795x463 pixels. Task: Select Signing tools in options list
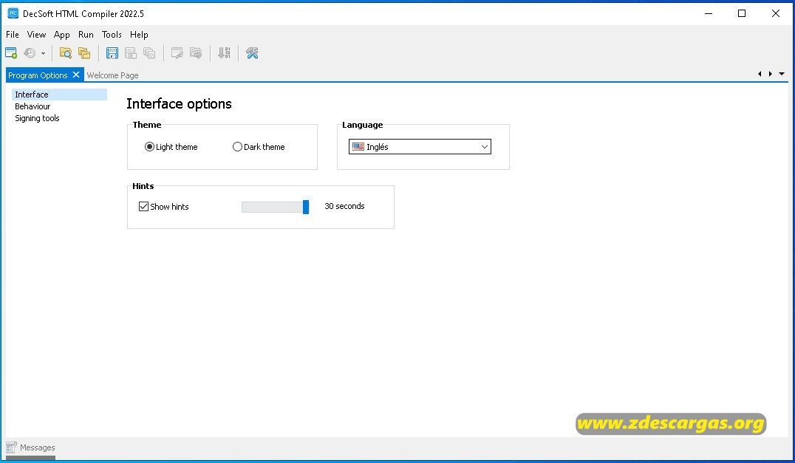coord(37,118)
